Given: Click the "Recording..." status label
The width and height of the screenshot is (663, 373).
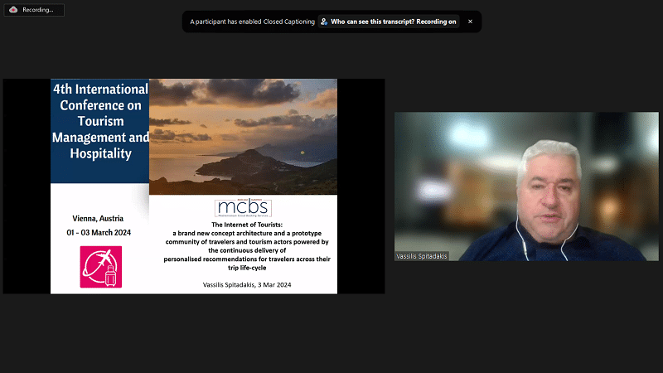Looking at the screenshot, I should click(x=39, y=10).
